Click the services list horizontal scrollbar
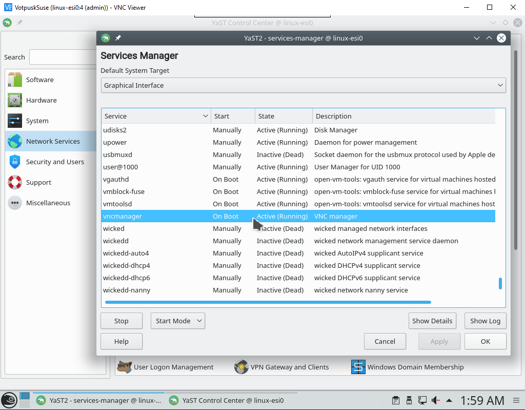The width and height of the screenshot is (525, 410). [268, 302]
